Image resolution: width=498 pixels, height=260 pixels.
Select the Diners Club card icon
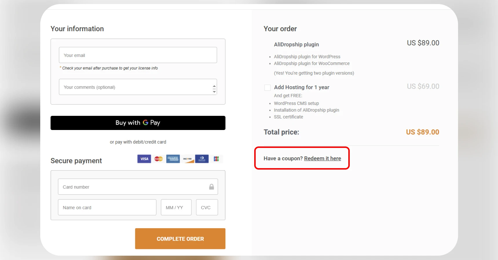(202, 159)
